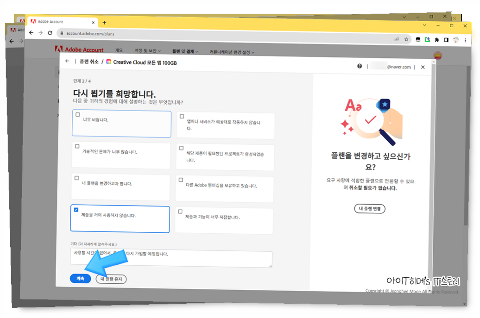
Task: Click the browser forward arrow
Action: [x=41, y=33]
